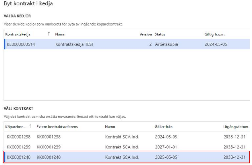Screen dimensions: 252x165
Task: Click the Gäller från date 2027-01-01
Action: pyautogui.click(x=166, y=147)
